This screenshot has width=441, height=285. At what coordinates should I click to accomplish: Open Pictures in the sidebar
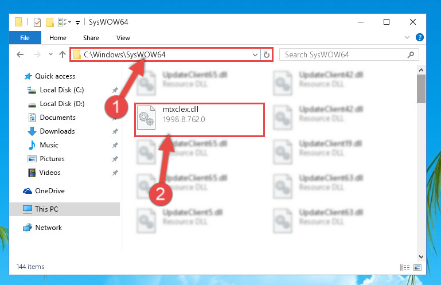click(x=52, y=159)
